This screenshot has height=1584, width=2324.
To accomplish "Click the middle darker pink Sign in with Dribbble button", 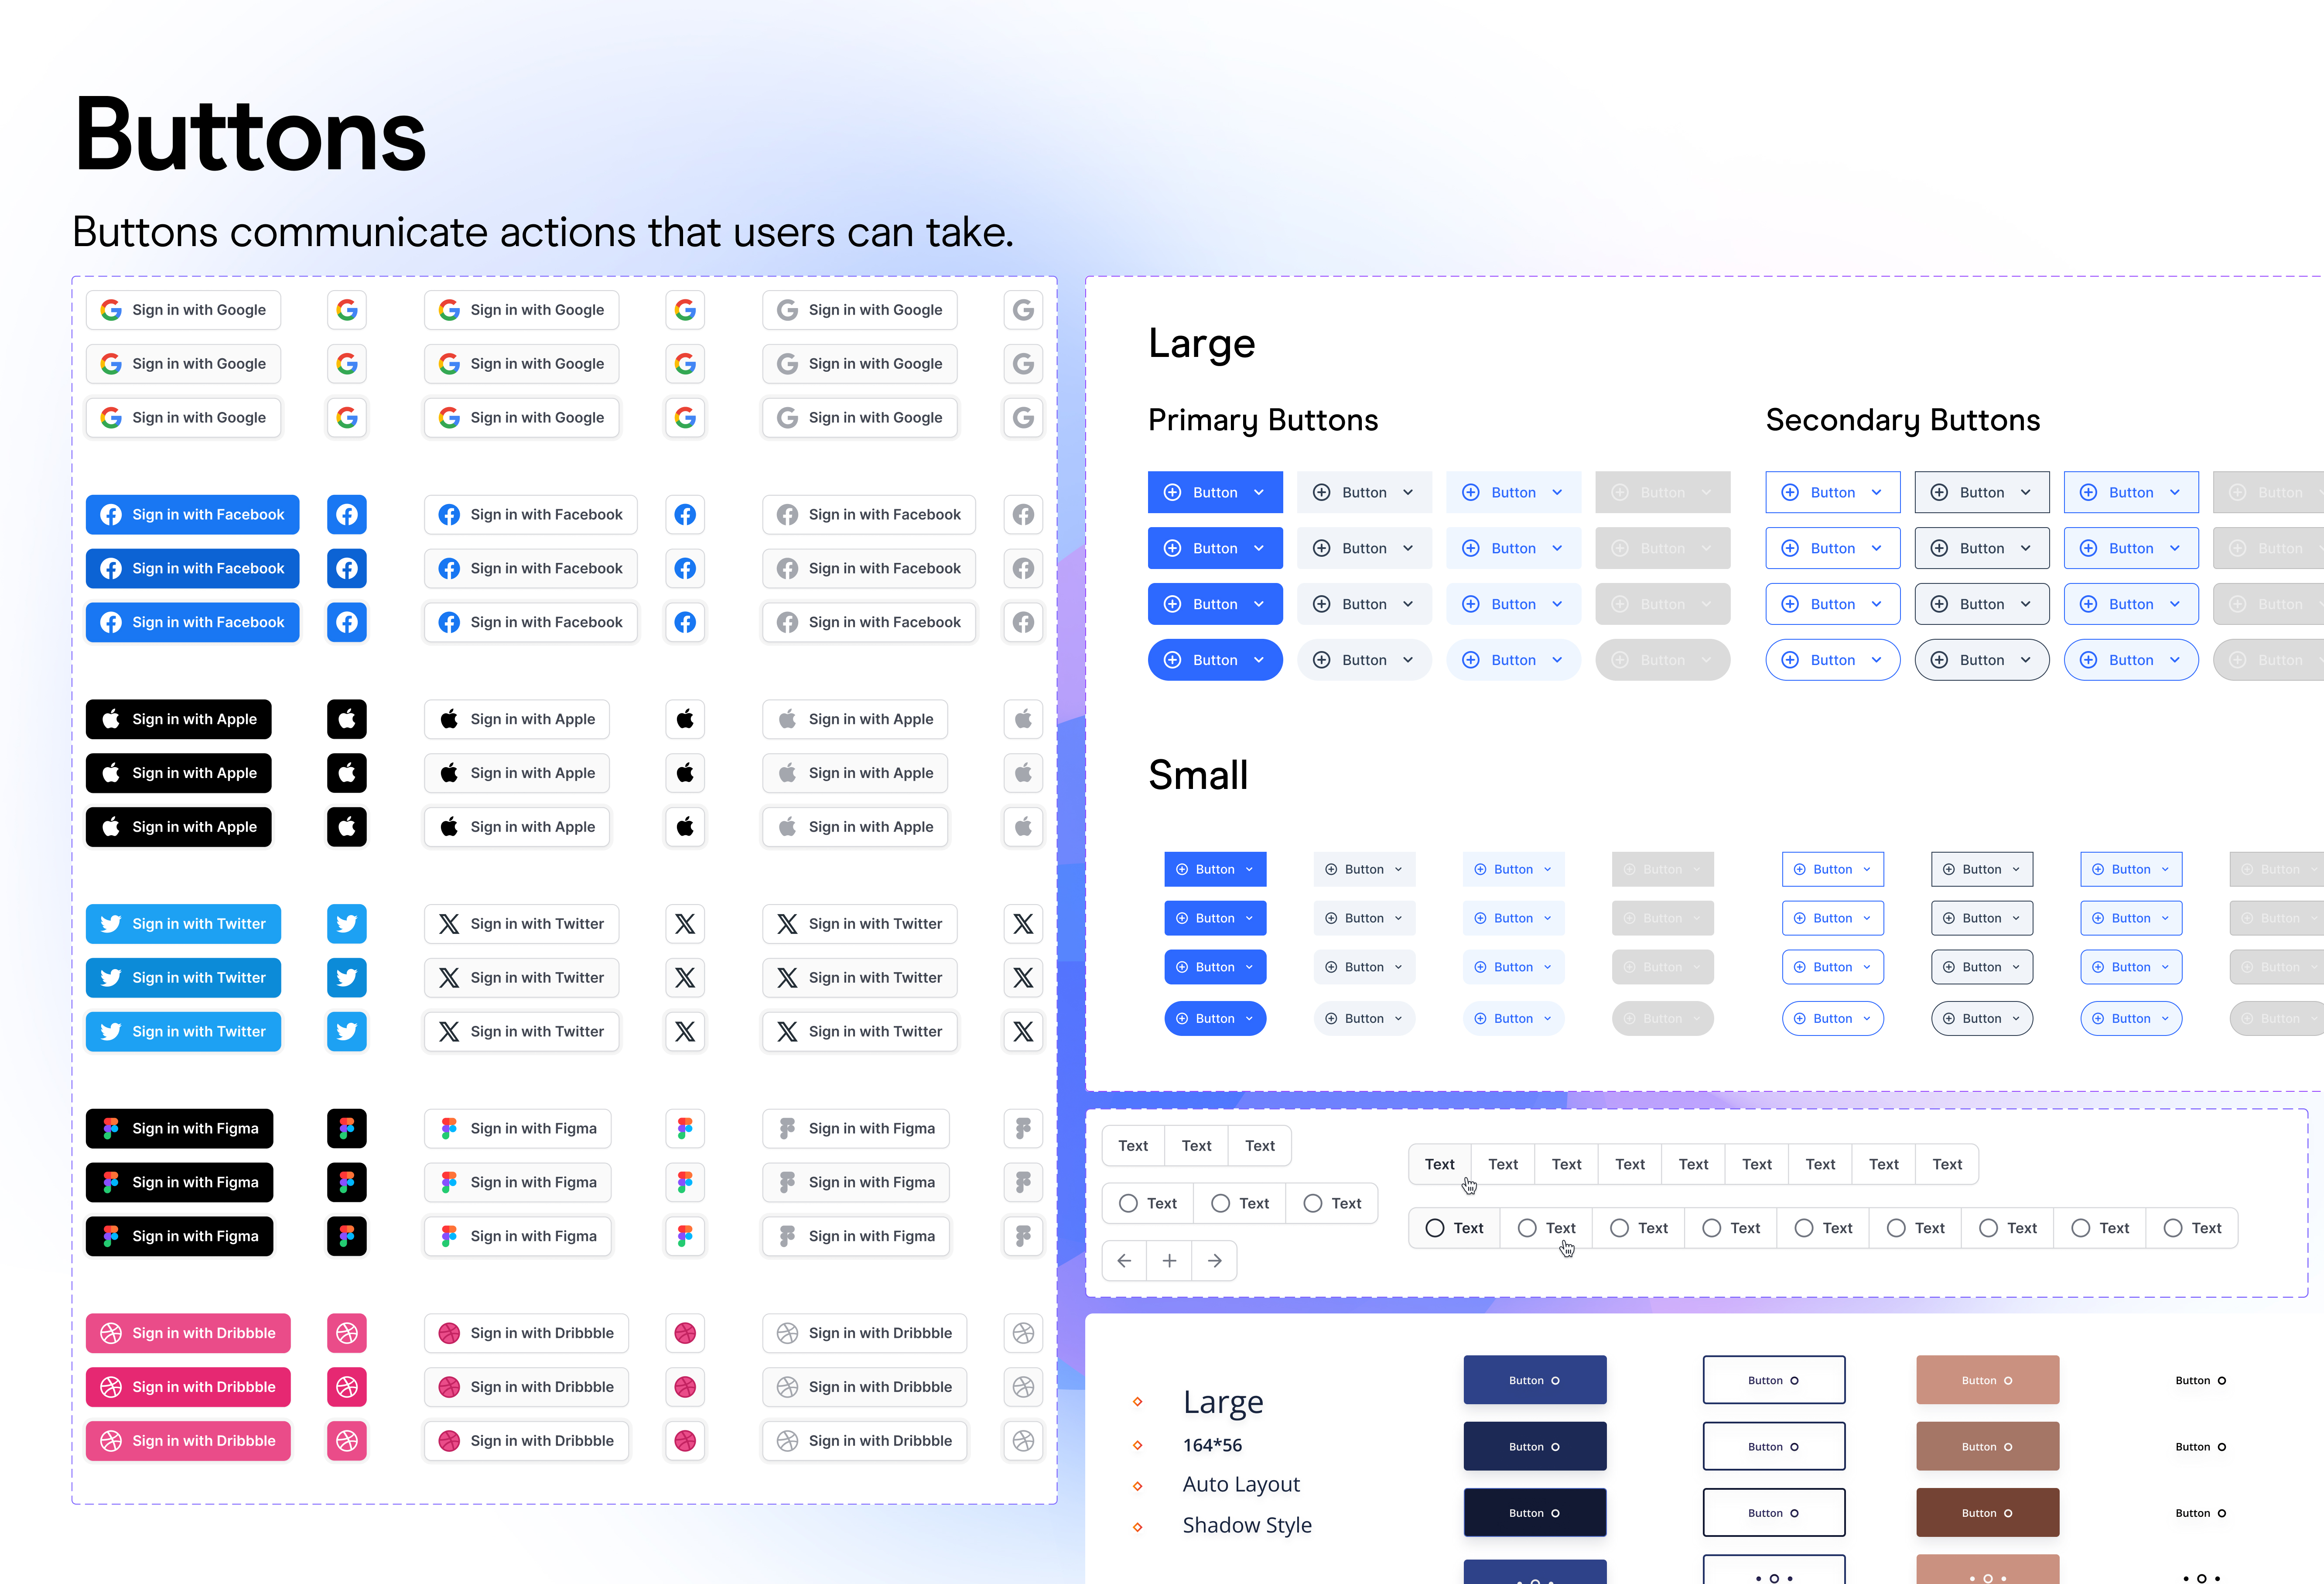I will click(x=188, y=1387).
